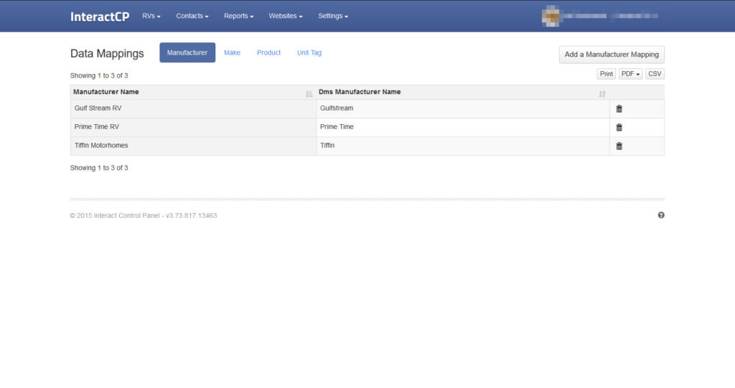Expand the RVs dropdown menu
Image resolution: width=735 pixels, height=388 pixels.
(x=151, y=16)
